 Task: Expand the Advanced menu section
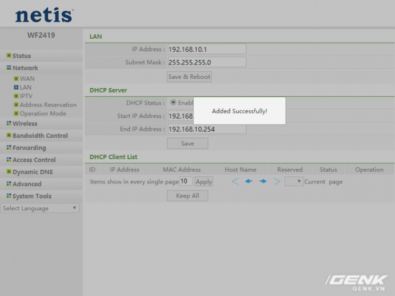(x=27, y=184)
